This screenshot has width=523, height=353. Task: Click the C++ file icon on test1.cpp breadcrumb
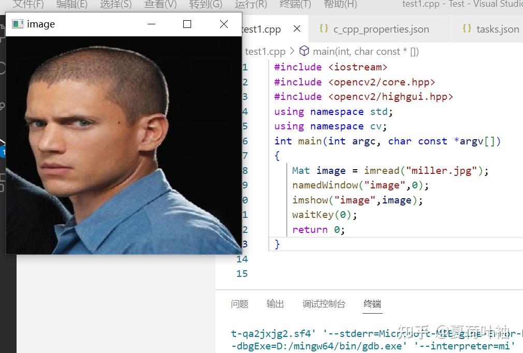click(239, 51)
